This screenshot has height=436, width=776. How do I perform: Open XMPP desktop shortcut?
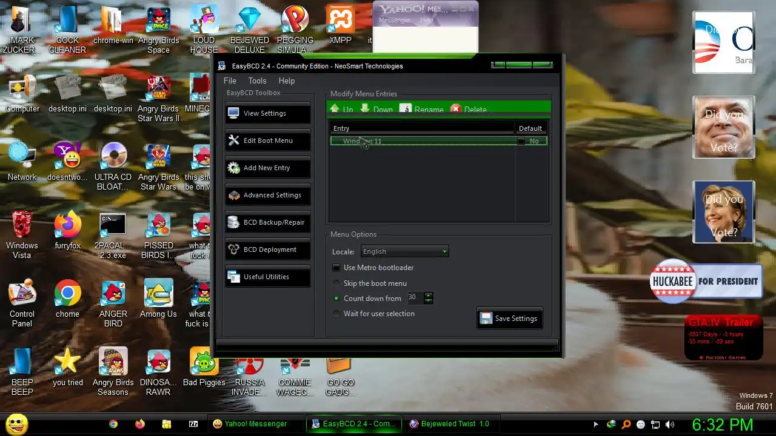(340, 26)
